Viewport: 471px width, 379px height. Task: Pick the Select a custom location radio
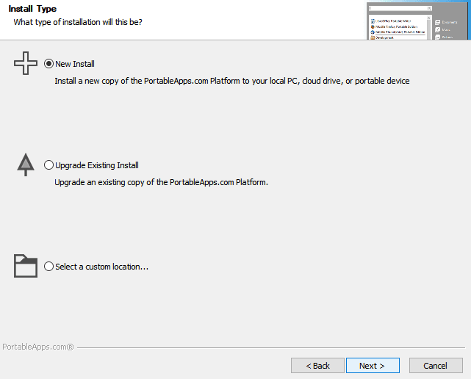pyautogui.click(x=49, y=267)
